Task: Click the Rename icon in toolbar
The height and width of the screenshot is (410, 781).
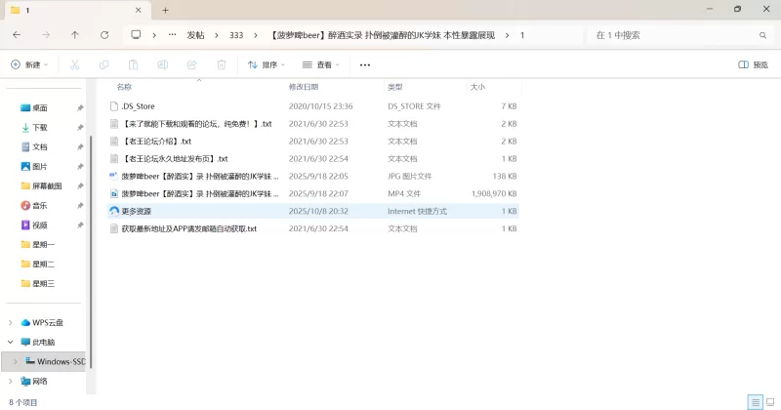Action: pos(162,64)
